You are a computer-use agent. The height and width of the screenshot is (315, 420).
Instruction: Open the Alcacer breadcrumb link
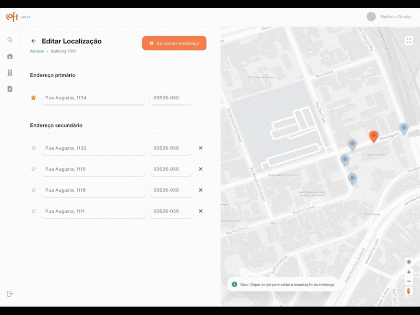(37, 51)
